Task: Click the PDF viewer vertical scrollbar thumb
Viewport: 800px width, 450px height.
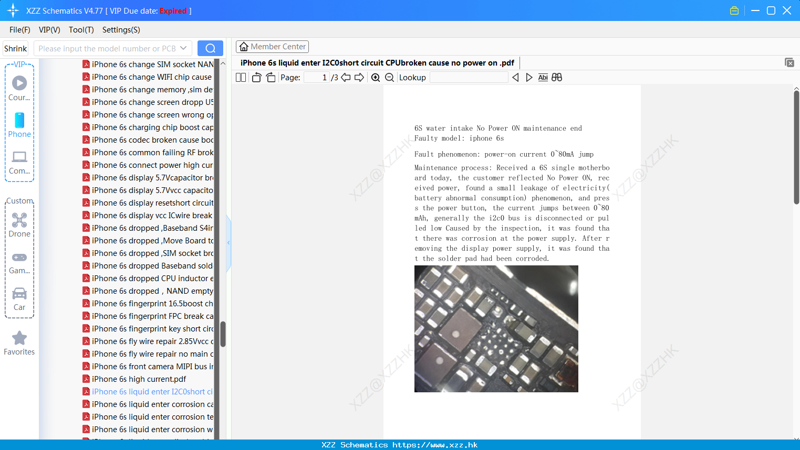Action: (796, 147)
